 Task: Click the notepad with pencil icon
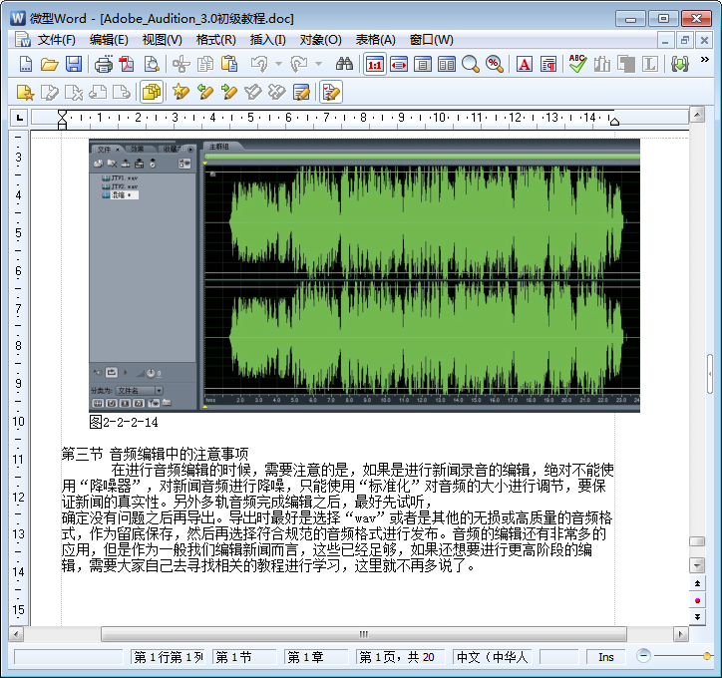point(301,93)
